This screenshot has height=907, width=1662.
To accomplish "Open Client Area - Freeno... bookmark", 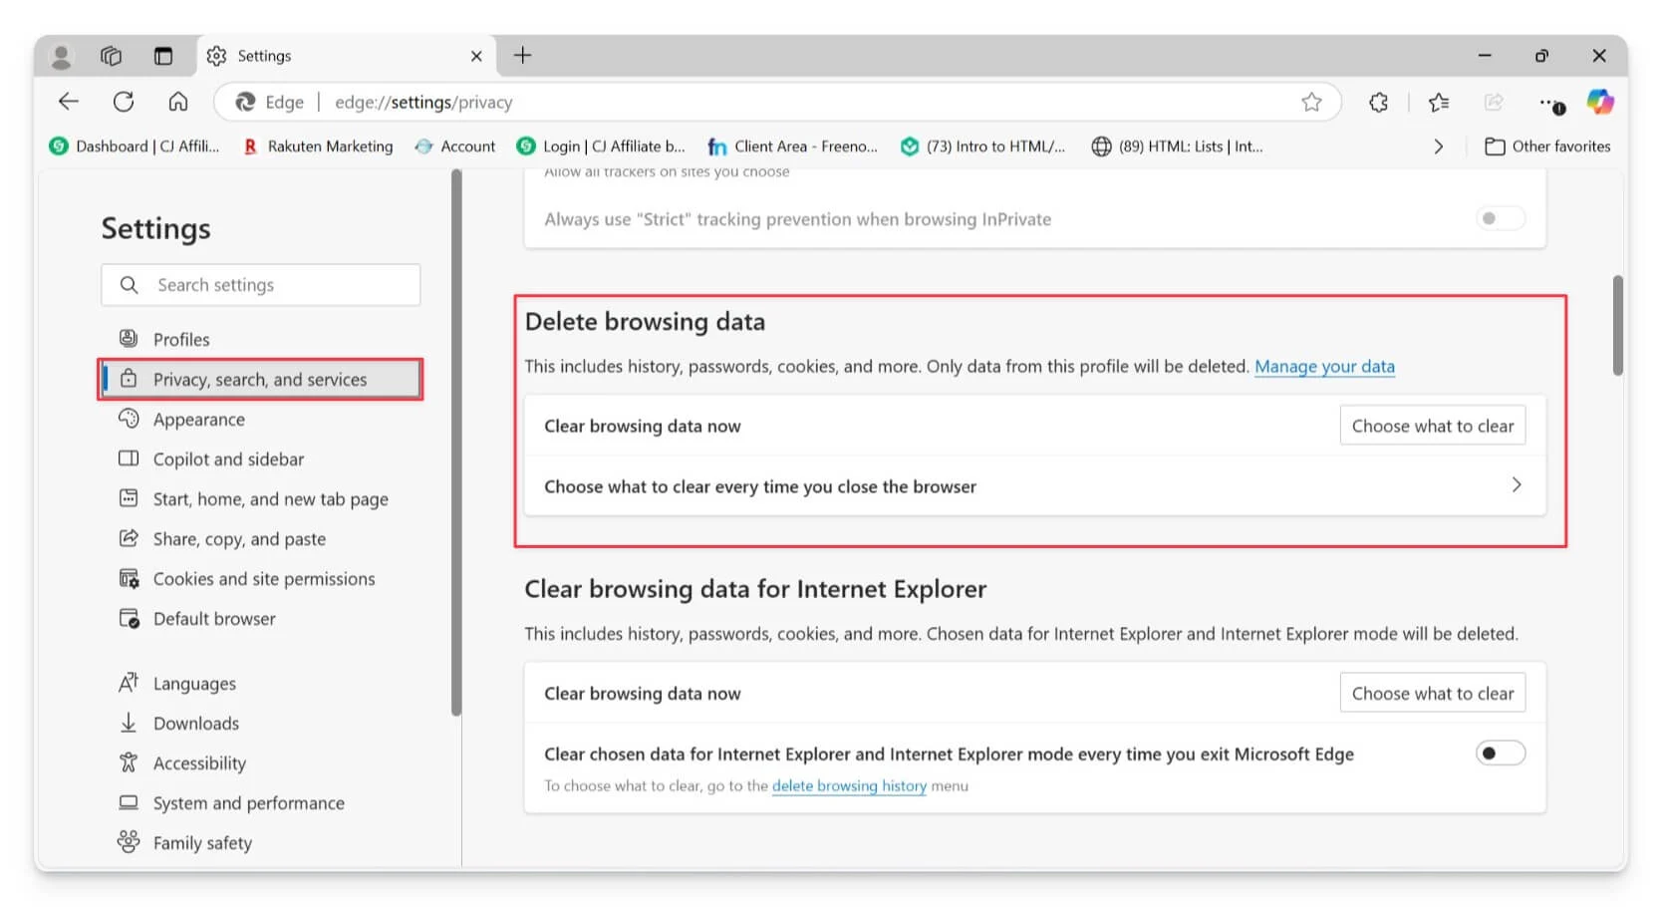I will click(x=793, y=147).
